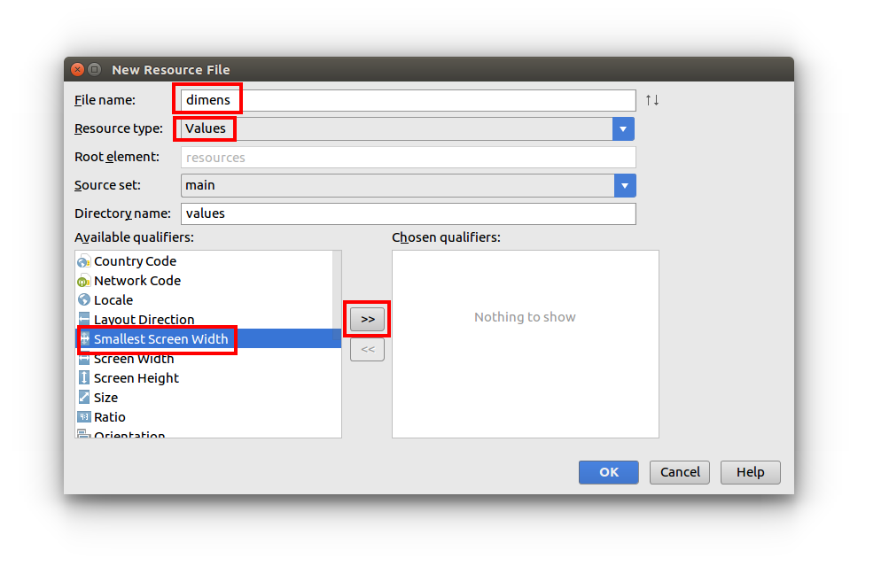Click the Orientation qualifier icon
This screenshot has width=889, height=566.
[x=83, y=434]
